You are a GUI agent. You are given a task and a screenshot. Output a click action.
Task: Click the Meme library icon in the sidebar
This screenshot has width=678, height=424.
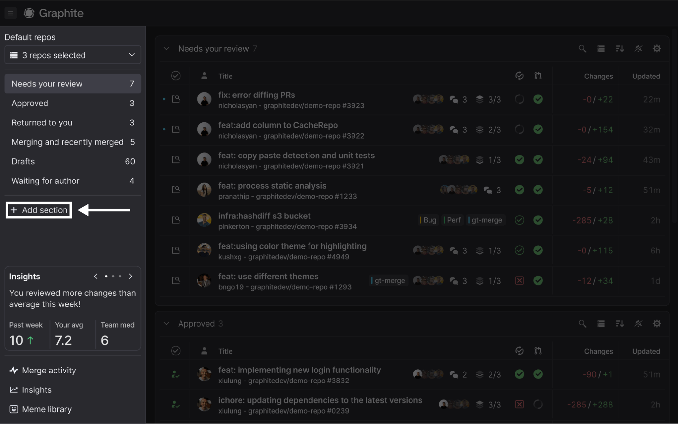click(x=14, y=409)
